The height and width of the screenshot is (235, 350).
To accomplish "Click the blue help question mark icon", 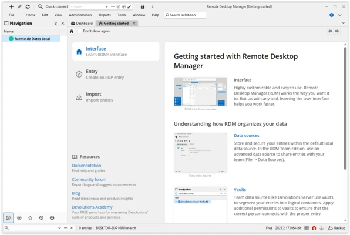I will pyautogui.click(x=331, y=15).
